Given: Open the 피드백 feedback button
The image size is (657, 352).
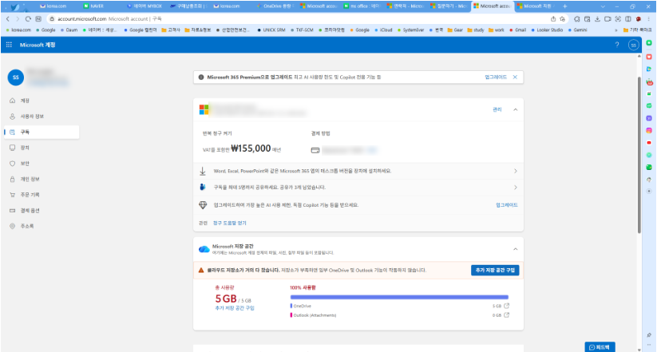Looking at the screenshot, I should tap(600, 347).
